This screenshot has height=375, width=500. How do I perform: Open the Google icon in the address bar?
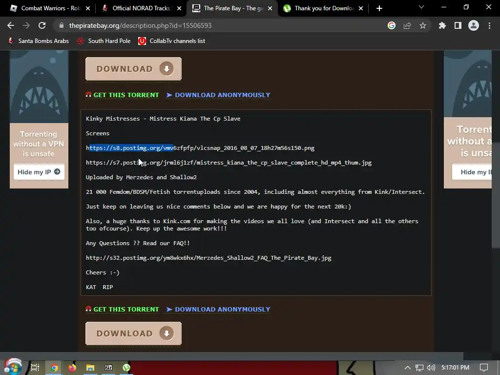[392, 25]
